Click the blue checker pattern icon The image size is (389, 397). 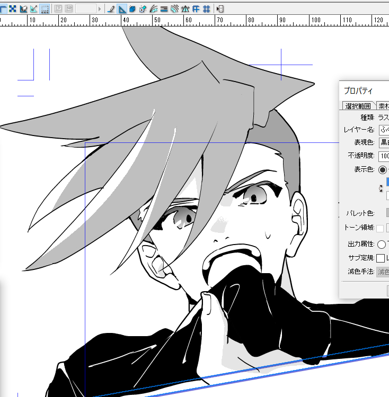(x=13, y=9)
